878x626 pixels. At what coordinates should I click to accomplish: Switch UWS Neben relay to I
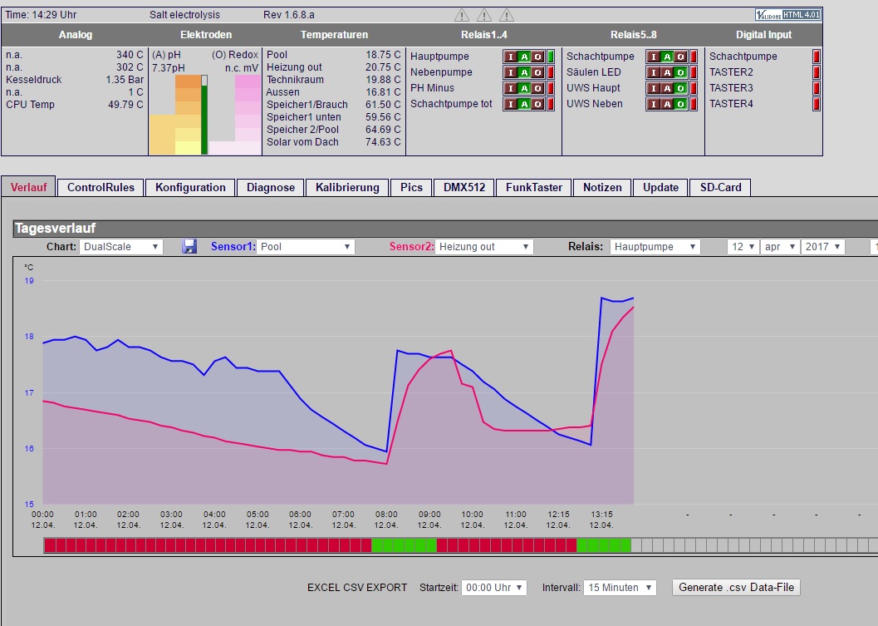653,104
